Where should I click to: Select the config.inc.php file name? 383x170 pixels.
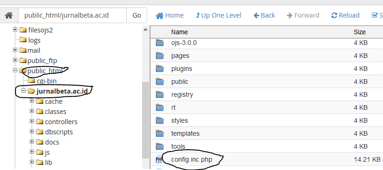[192, 159]
